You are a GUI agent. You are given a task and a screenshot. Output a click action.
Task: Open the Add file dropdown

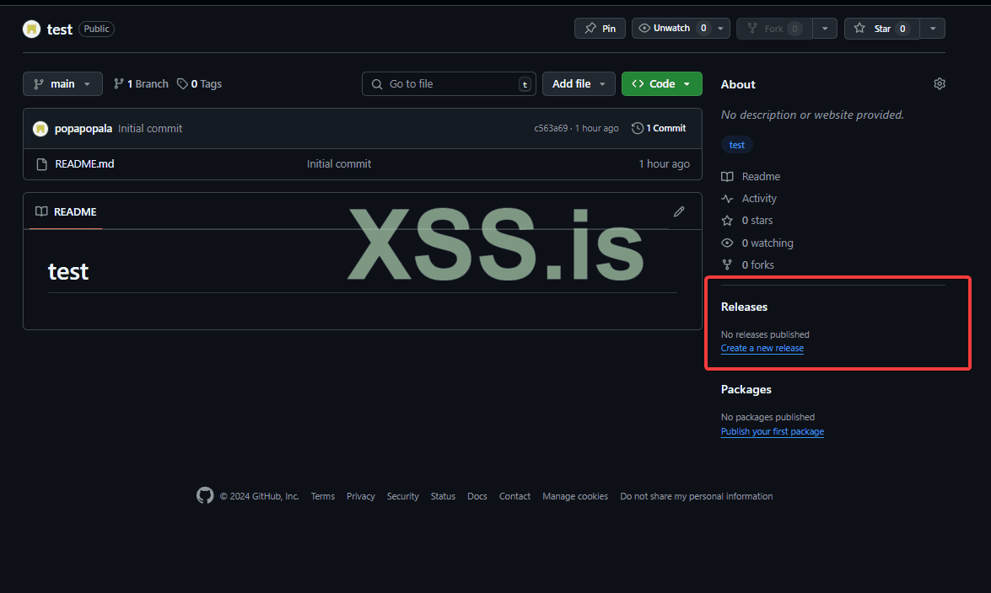pyautogui.click(x=579, y=84)
